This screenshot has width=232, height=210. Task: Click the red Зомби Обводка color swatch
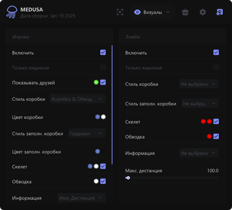209,136
